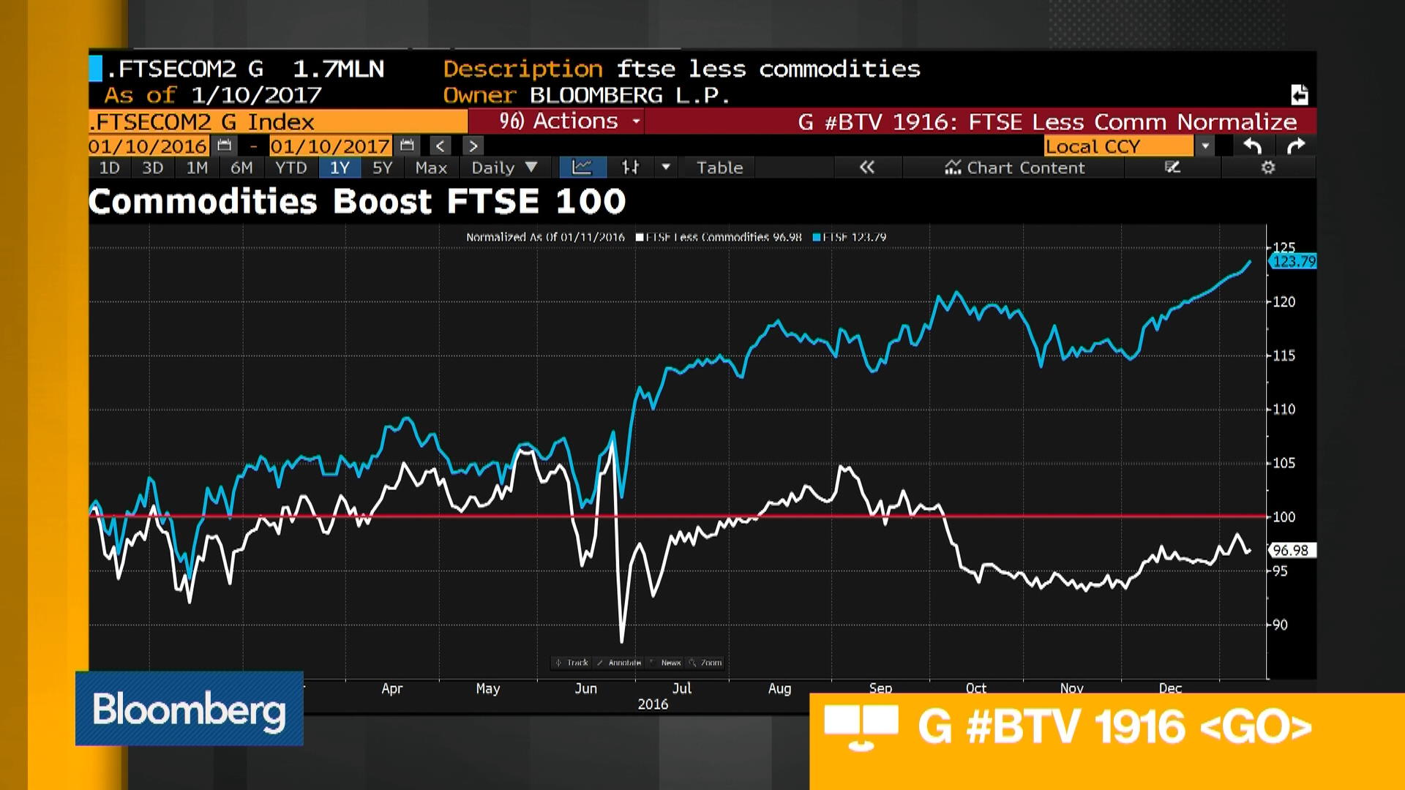1405x790 pixels.
Task: Collapse the panel with the double chevron
Action: point(867,168)
